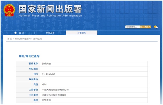
Task: Click the 类别 value 期刊
Action: [x=44, y=85]
